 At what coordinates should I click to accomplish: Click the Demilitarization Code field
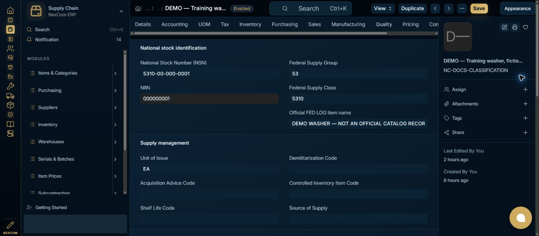coord(358,169)
